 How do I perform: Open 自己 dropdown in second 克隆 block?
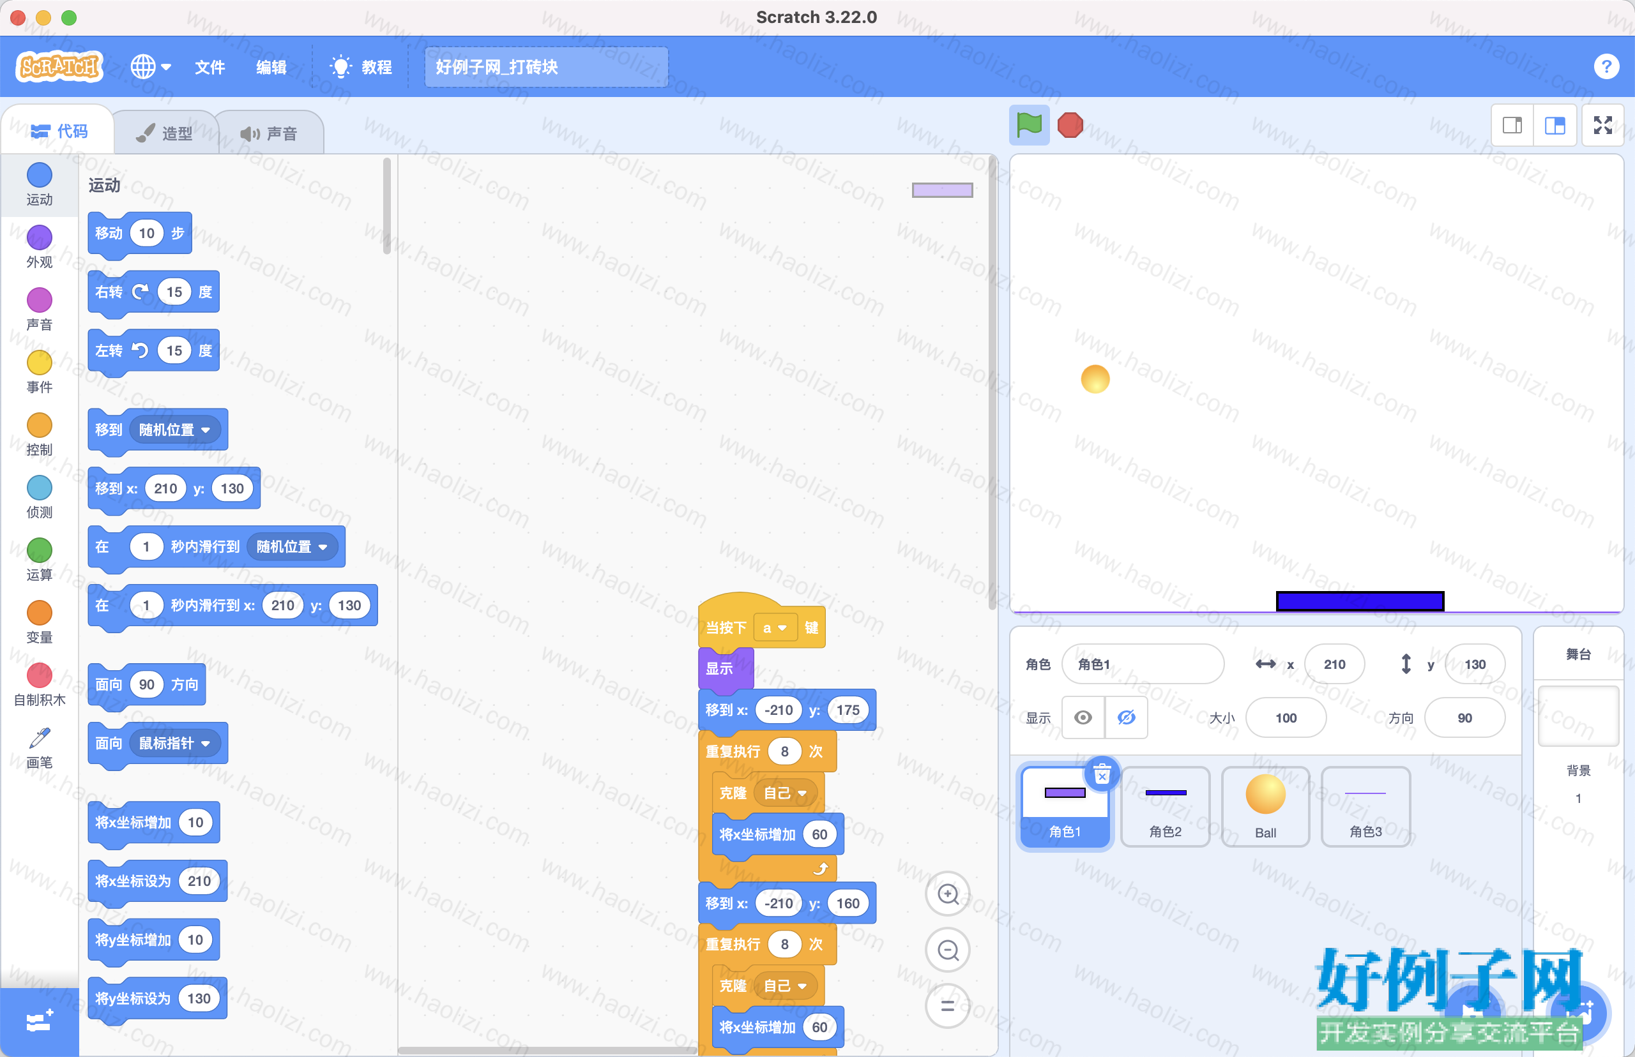tap(785, 986)
